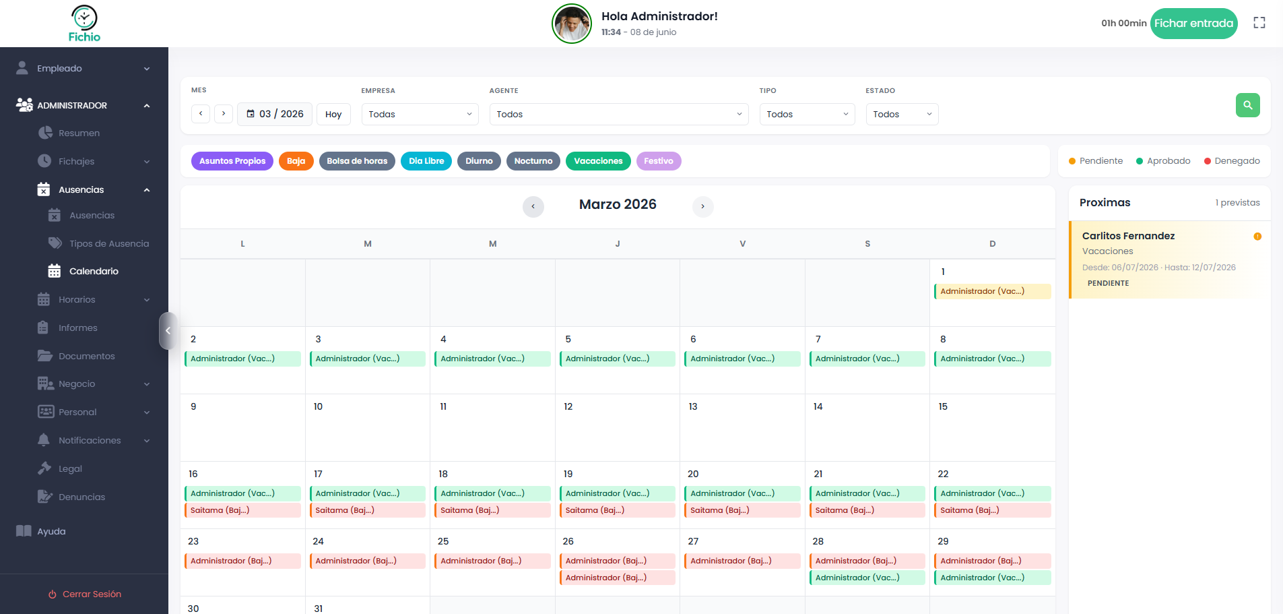Toggle the Nocturno filter tag

coord(533,161)
